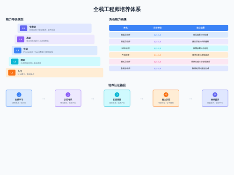This screenshot has width=234, height=175.
Task: Open the 专家级 level title
Action: click(32, 27)
